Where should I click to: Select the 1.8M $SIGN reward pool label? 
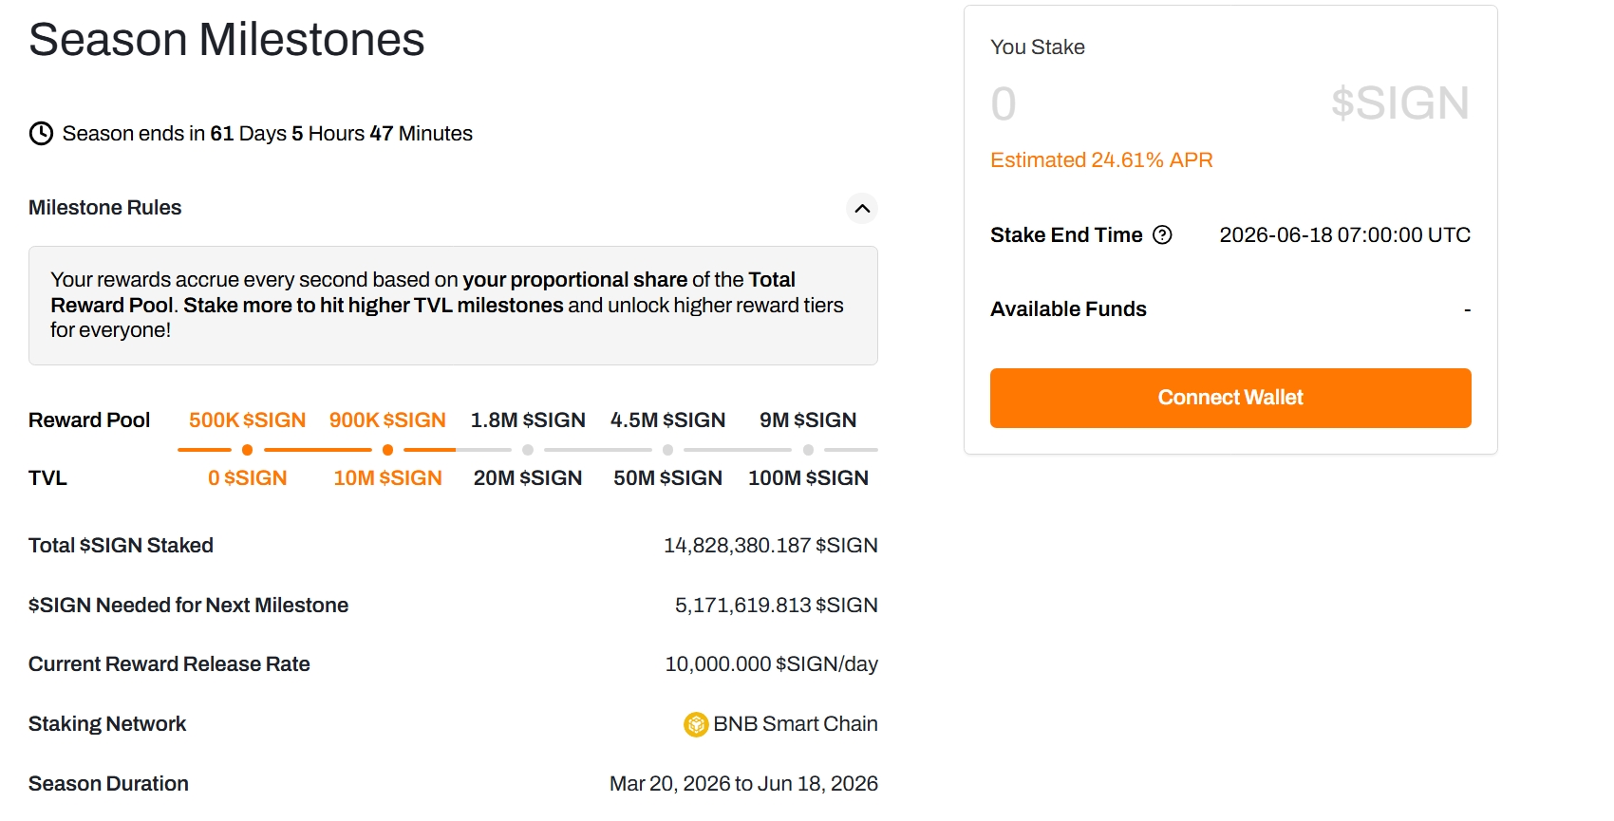pos(528,420)
